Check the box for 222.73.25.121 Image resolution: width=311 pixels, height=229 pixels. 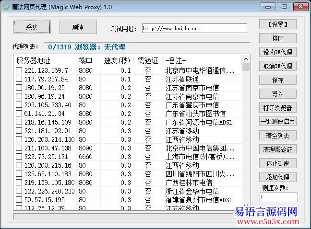pos(19,157)
